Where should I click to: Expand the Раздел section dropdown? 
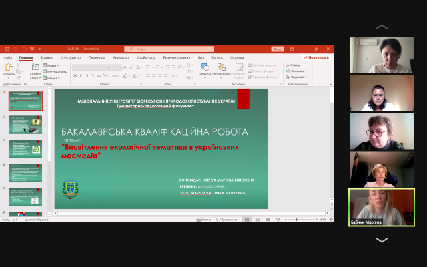tap(51, 78)
